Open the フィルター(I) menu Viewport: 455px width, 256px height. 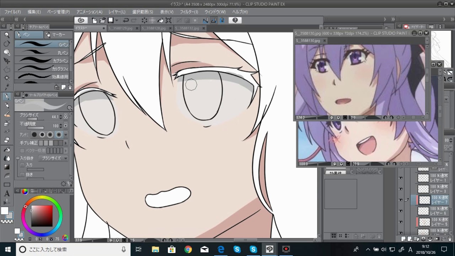tap(189, 12)
